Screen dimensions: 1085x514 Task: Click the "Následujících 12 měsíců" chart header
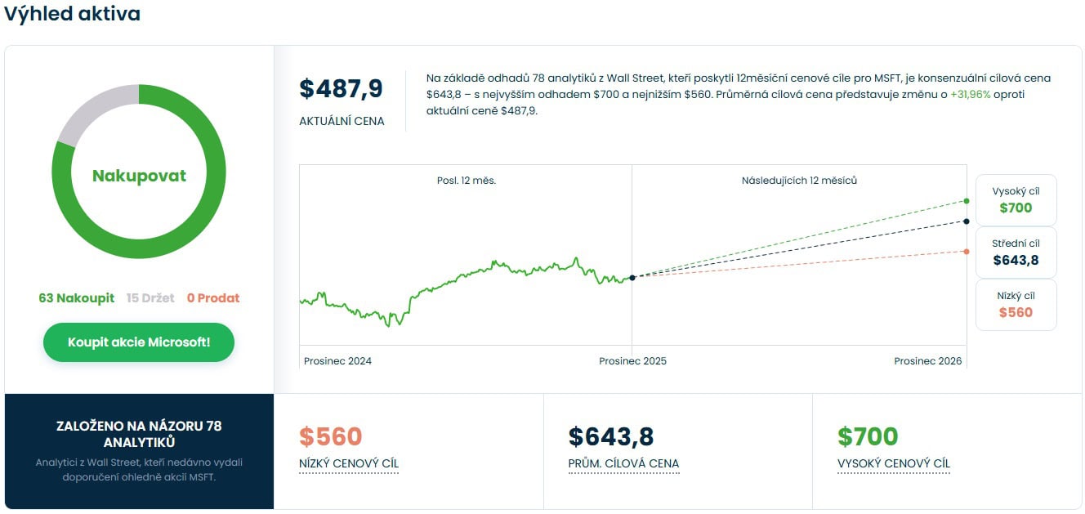coord(799,181)
